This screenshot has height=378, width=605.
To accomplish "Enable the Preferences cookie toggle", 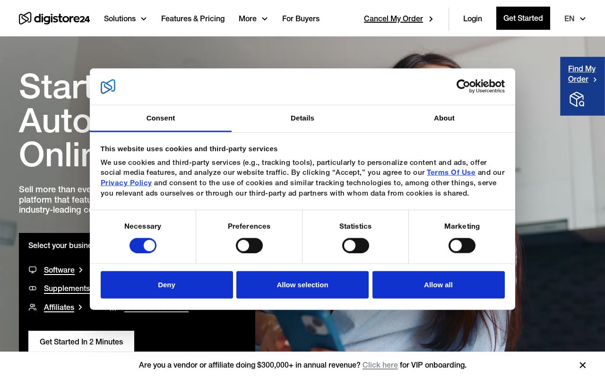I will pyautogui.click(x=249, y=246).
